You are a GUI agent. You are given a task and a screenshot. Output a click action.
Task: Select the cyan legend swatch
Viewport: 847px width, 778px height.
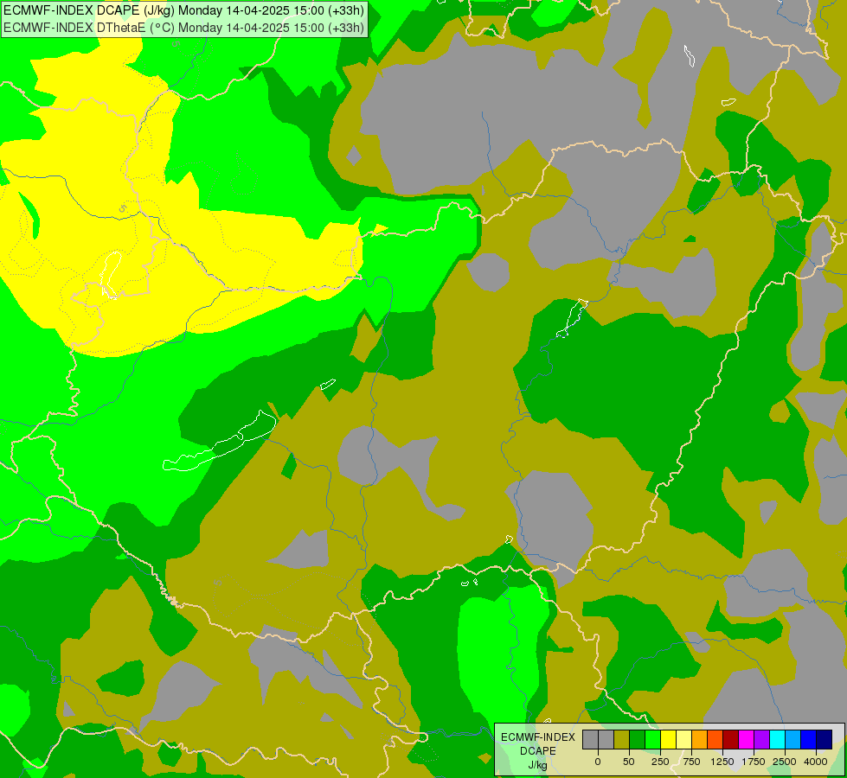(777, 740)
